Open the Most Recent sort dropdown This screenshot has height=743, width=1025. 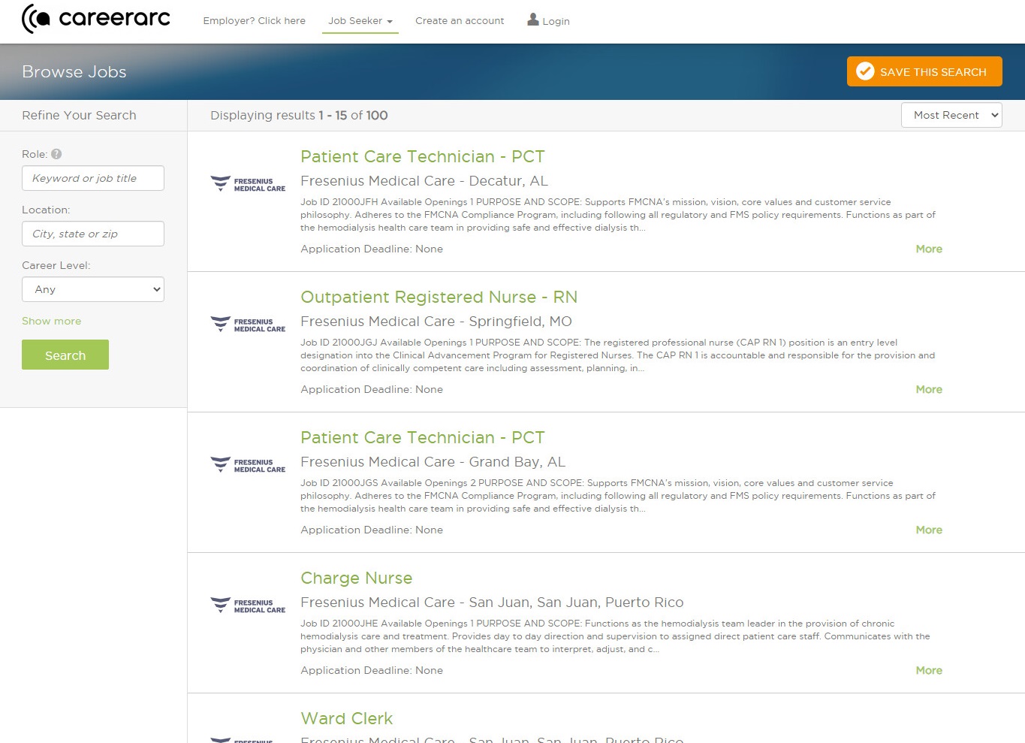click(951, 115)
